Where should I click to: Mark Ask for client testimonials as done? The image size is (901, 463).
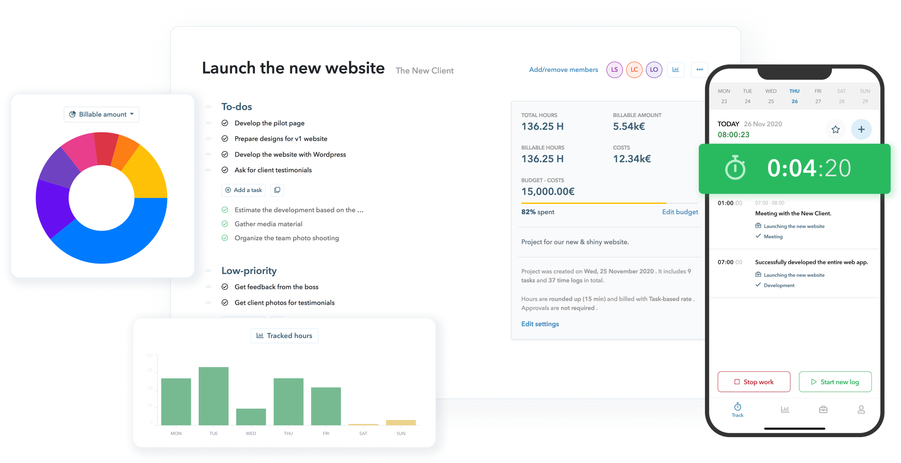(225, 170)
